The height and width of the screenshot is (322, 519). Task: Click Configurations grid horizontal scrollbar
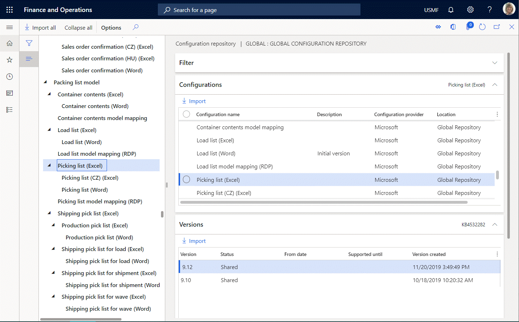(x=324, y=202)
